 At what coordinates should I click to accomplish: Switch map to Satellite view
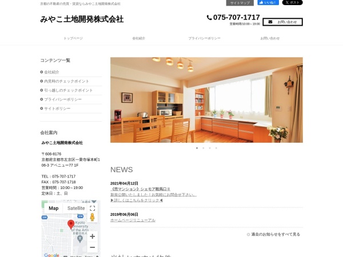pyautogui.click(x=76, y=208)
